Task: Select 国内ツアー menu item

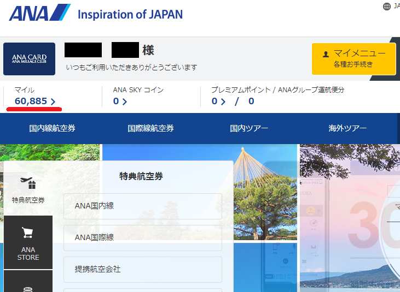Action: click(x=249, y=128)
